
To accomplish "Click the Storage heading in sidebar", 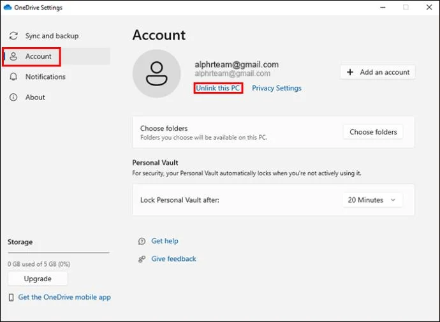I will point(20,242).
